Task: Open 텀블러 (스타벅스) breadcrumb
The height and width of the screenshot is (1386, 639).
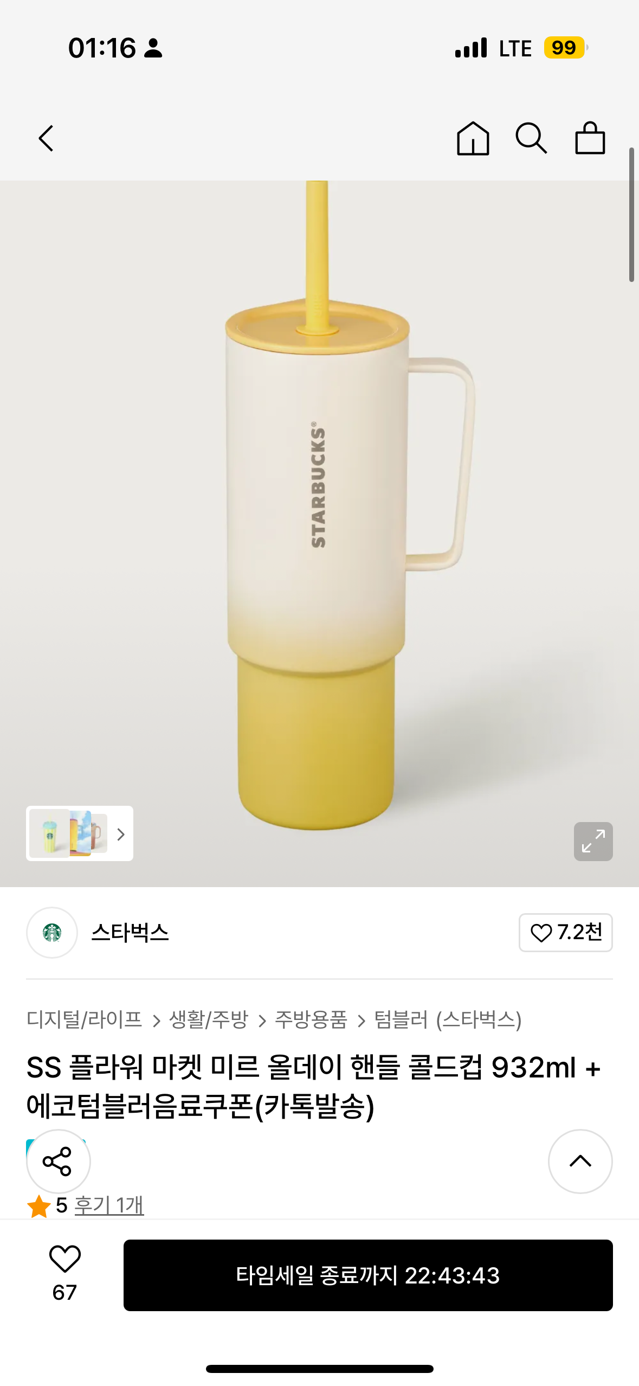Action: tap(448, 1019)
